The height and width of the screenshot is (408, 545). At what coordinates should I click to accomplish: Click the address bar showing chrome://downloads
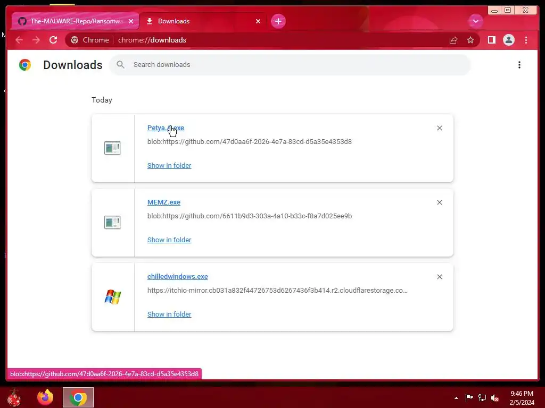[x=272, y=40]
